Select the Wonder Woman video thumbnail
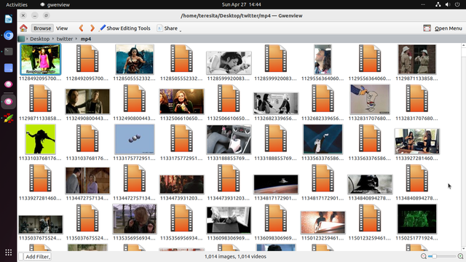466x262 pixels. (x=135, y=59)
